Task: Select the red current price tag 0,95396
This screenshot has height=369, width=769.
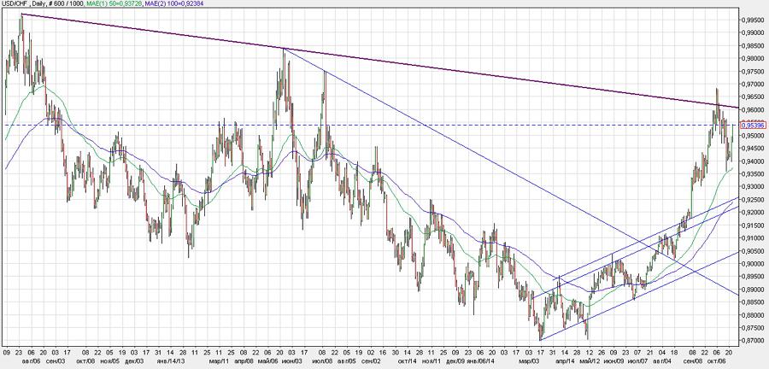Action: (x=752, y=125)
